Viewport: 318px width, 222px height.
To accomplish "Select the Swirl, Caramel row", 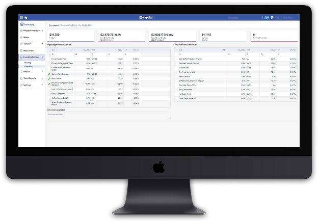I will click(x=236, y=76).
